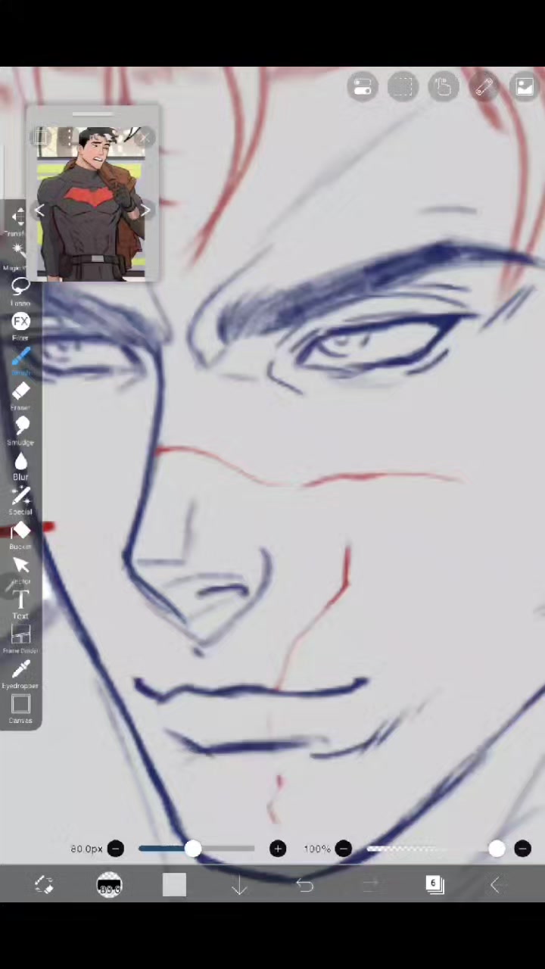Open the FX Filter tool
This screenshot has width=545, height=969.
click(20, 326)
